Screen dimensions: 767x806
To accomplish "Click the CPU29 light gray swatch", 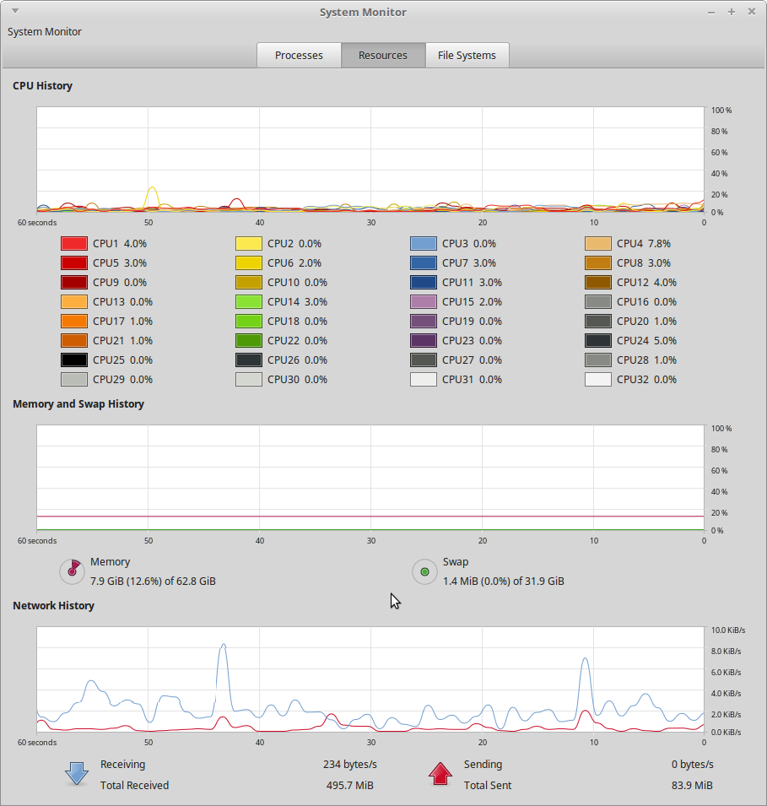I will [x=74, y=380].
